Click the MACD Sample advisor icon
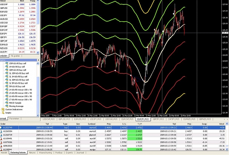This screenshot has height=155, width=229. tap(7, 103)
